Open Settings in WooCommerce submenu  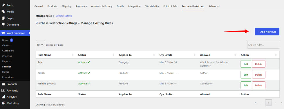click(7, 67)
